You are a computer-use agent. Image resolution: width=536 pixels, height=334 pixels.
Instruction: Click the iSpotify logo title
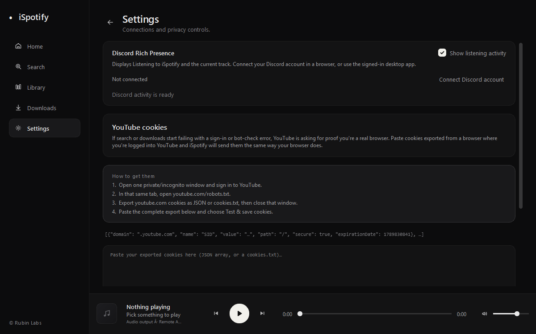tap(33, 17)
